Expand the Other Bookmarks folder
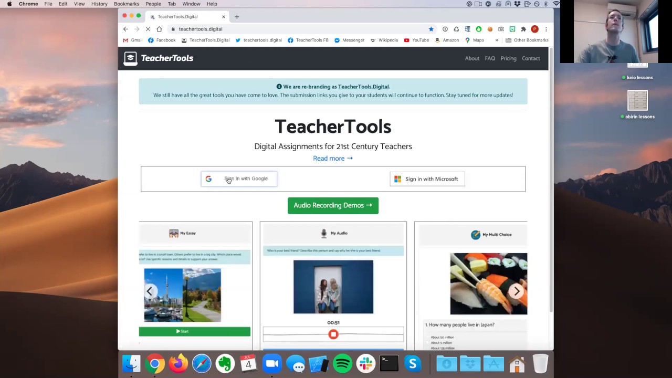The width and height of the screenshot is (672, 378). pyautogui.click(x=527, y=40)
